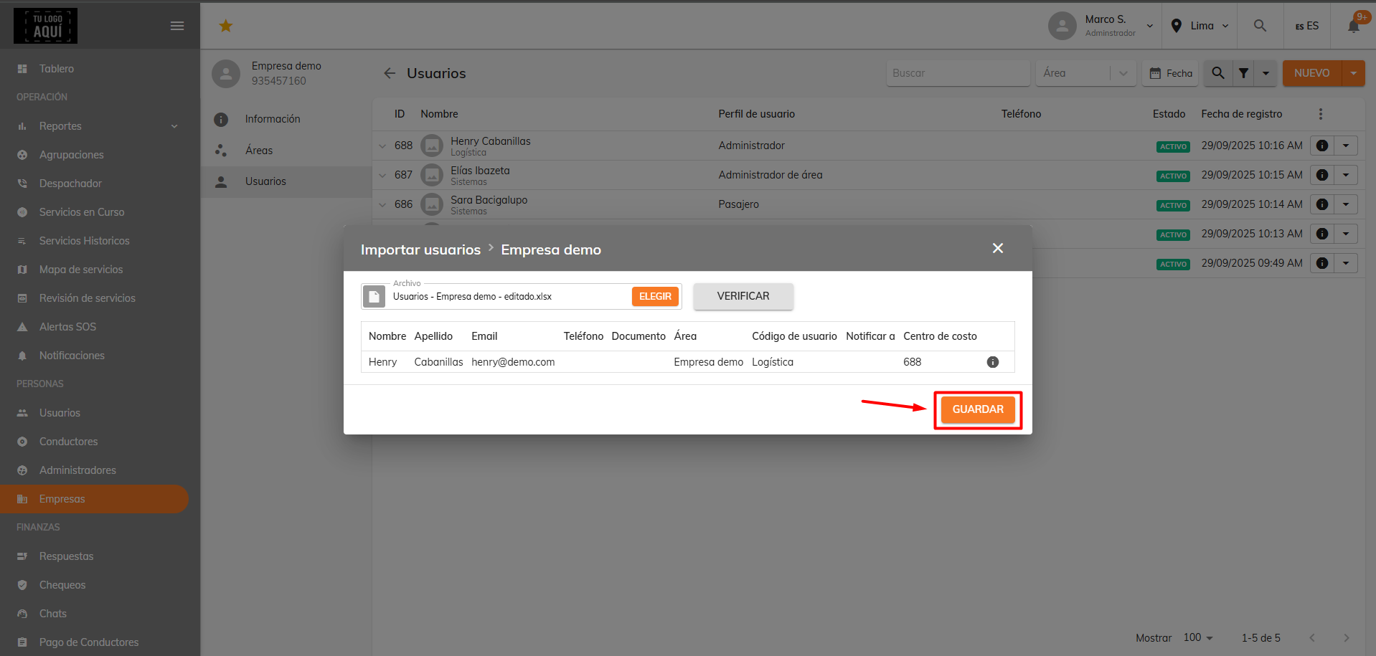Screen dimensions: 1376x656
Task: Click the Mapa de servicios icon
Action: pos(22,270)
